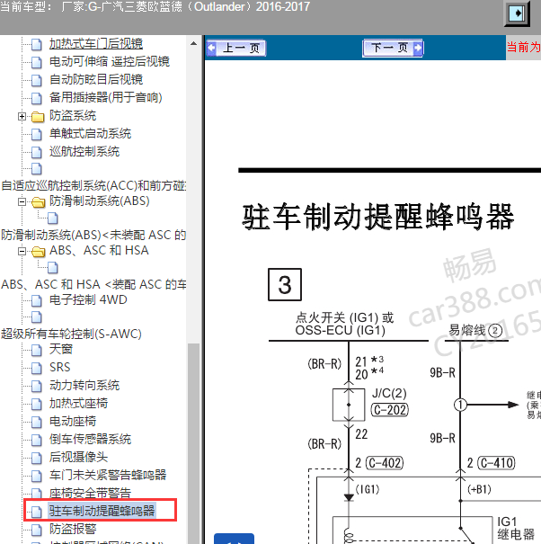Screen dimensions: 541x544
Task: Select 防滑制动系统(ABS) folder label
Action: tap(99, 201)
